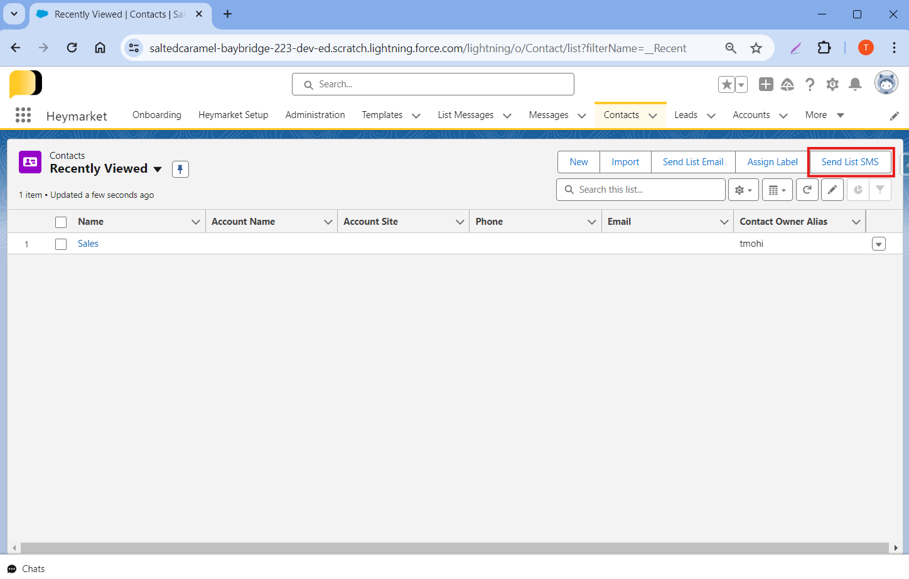Screen dimensions: 909x579
Task: Switch to the Heymarket Setup tab
Action: [x=234, y=115]
